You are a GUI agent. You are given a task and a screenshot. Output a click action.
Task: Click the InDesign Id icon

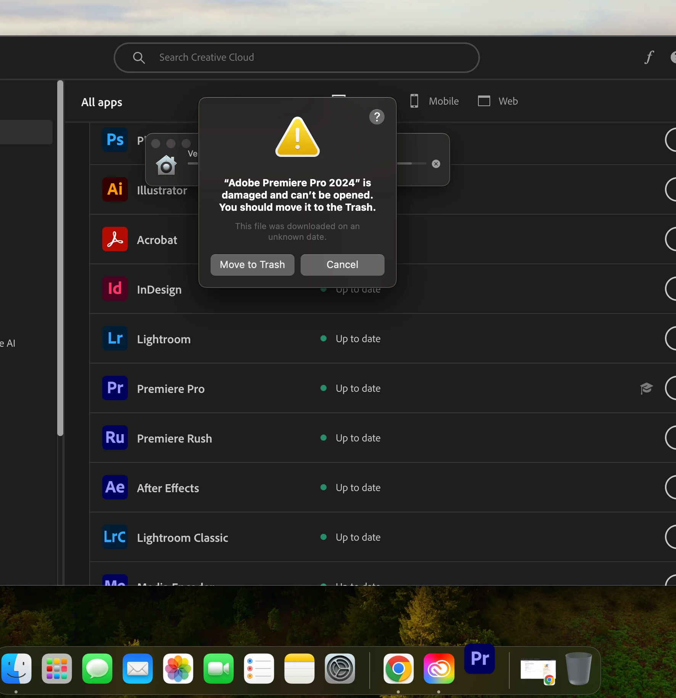pos(115,289)
